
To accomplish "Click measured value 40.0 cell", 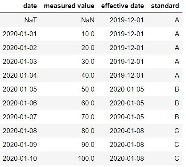I will coord(88,75).
